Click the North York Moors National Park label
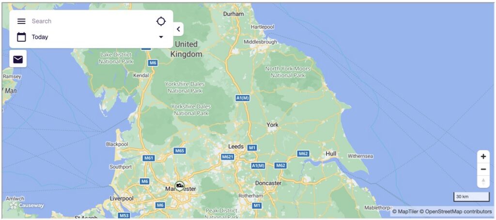Screen dimensions: 496x220 coord(288,72)
